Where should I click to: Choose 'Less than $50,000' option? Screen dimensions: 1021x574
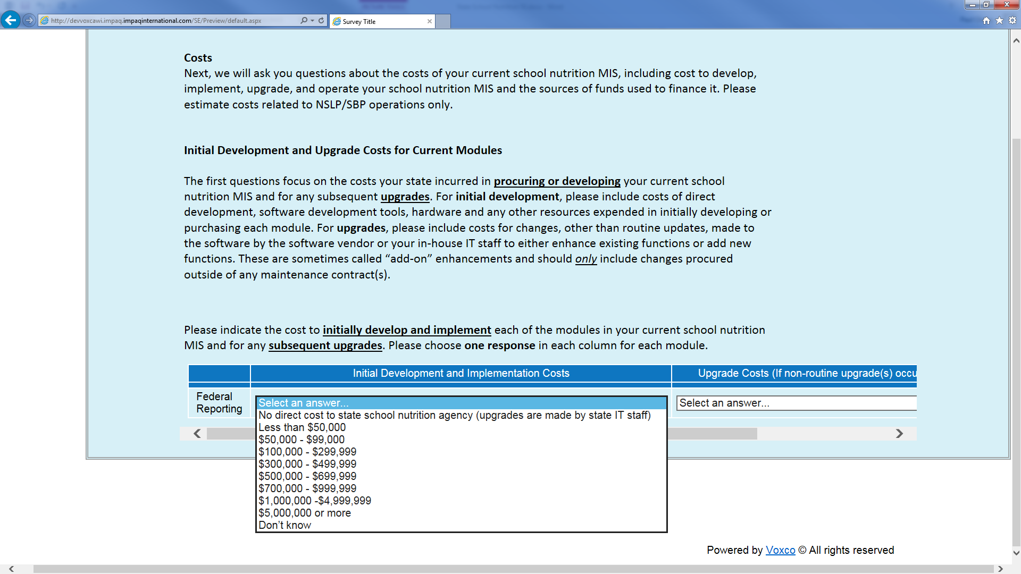pos(302,427)
